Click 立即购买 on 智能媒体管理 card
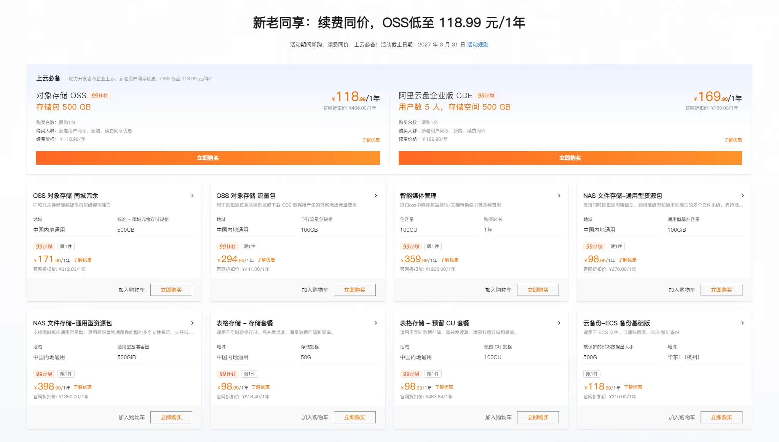 coord(538,290)
